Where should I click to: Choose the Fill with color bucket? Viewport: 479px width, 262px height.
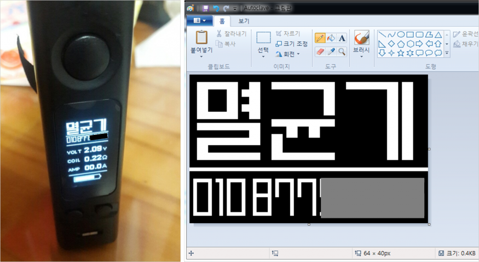coord(331,38)
